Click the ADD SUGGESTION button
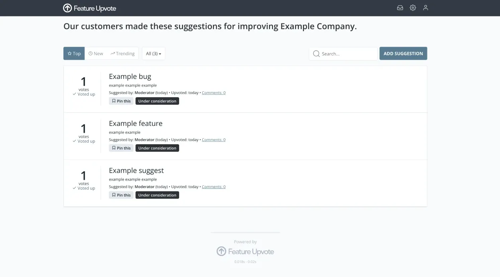 tap(403, 53)
